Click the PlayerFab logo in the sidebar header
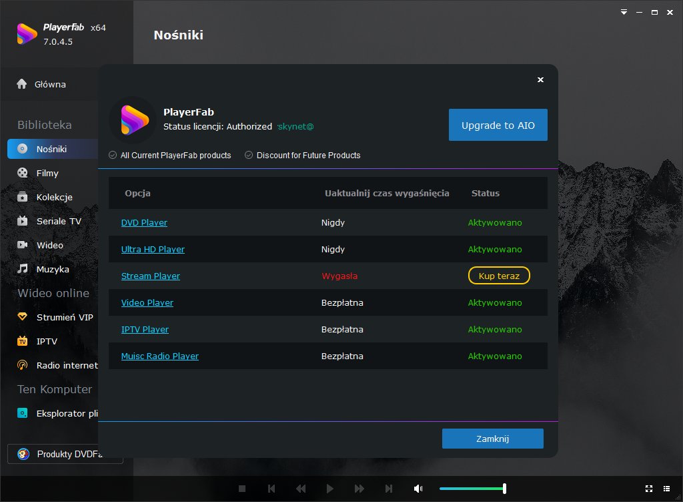Viewport: 683px width, 502px height. point(27,34)
